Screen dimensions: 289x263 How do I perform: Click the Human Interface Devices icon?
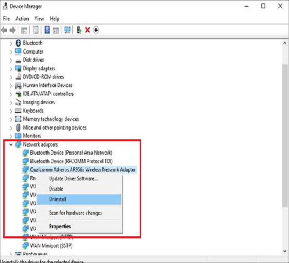pyautogui.click(x=18, y=86)
